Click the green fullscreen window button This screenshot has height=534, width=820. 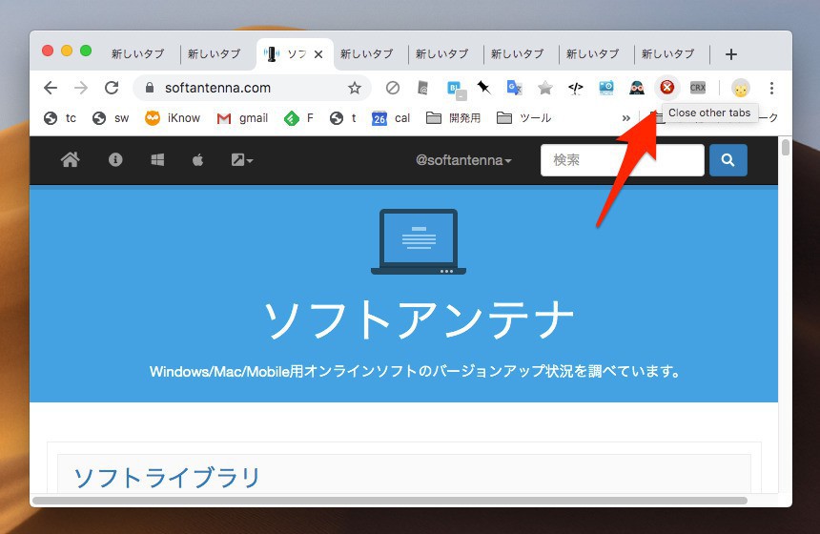click(86, 51)
